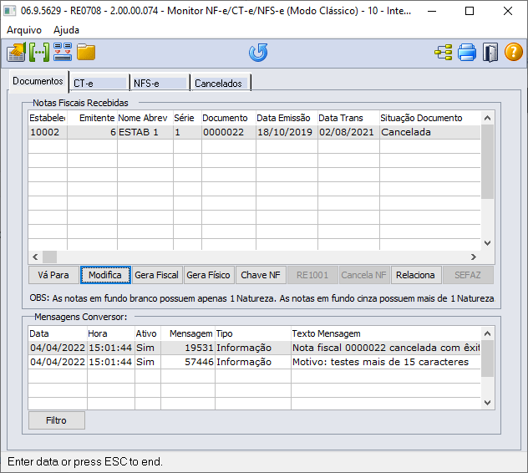This screenshot has width=528, height=473.
Task: Click the exit door icon
Action: pyautogui.click(x=490, y=52)
